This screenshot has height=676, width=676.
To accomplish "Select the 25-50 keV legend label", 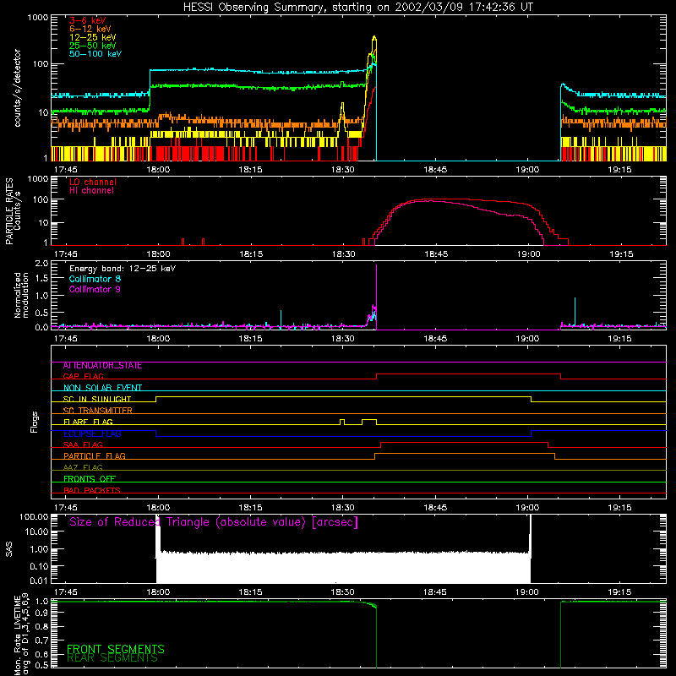I will pos(93,46).
